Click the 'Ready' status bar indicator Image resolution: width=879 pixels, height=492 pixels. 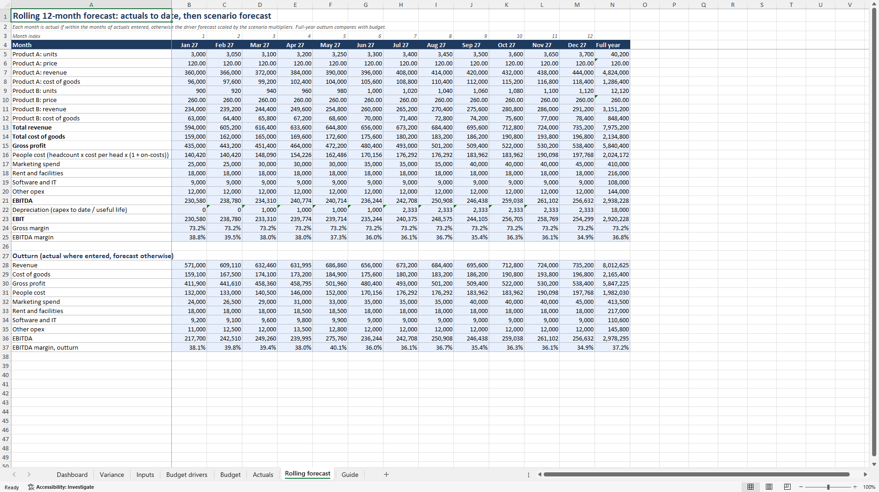[x=11, y=487]
